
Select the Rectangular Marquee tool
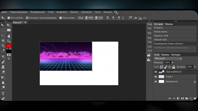[x=3, y=30]
